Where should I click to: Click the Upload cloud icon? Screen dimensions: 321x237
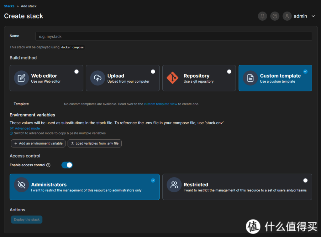[97, 78]
